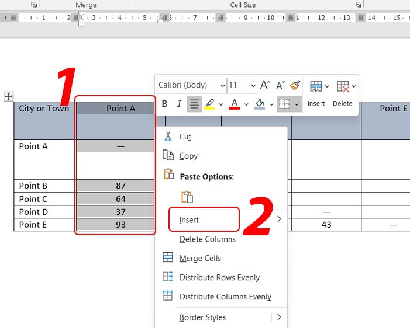410x328 pixels.
Task: Click the table move handle icon
Action: (x=8, y=96)
